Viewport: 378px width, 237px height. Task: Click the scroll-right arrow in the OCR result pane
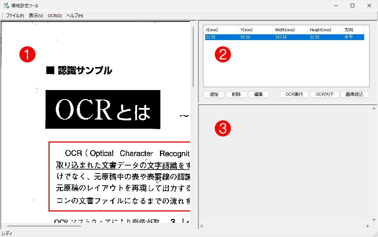click(368, 226)
